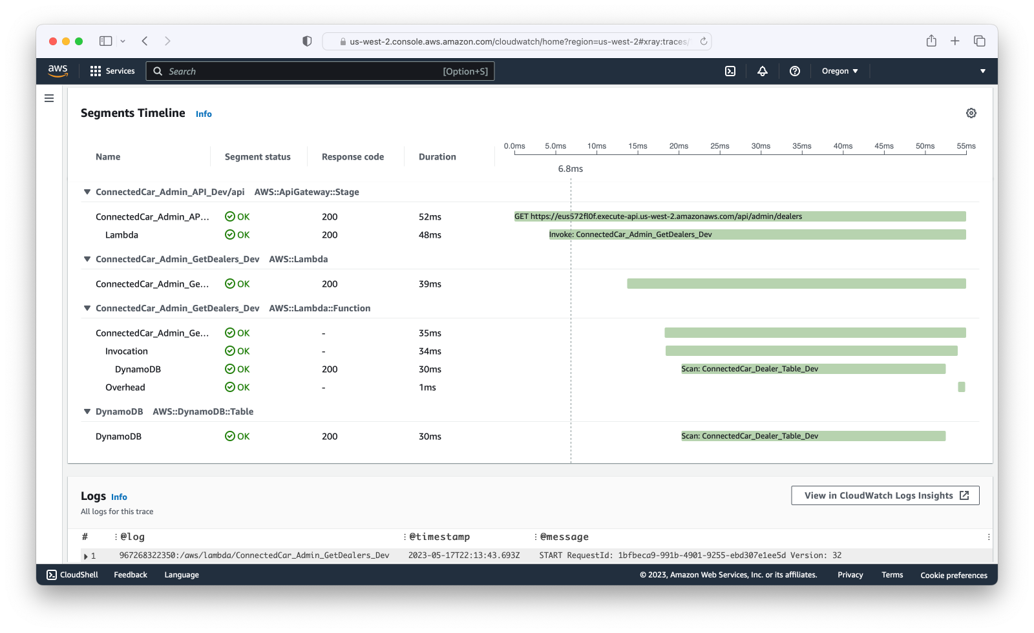Go forward with the browser forward arrow
Image resolution: width=1034 pixels, height=633 pixels.
click(167, 41)
